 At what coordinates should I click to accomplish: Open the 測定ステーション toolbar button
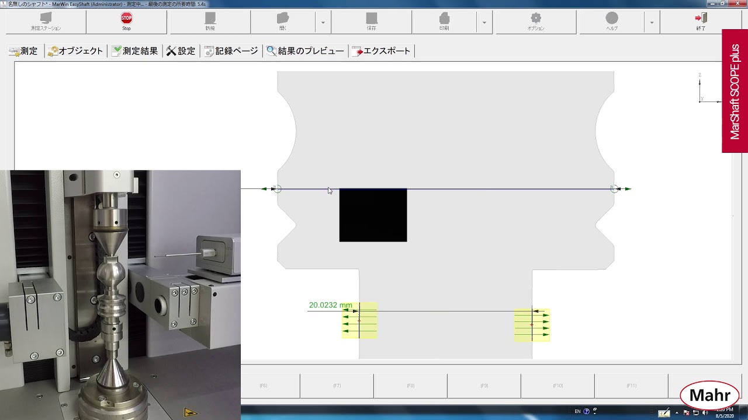(x=46, y=22)
